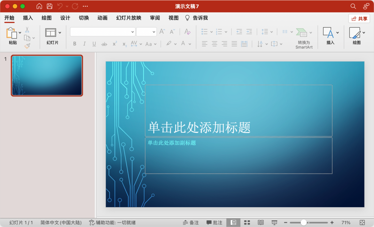This screenshot has height=227, width=374.
Task: Cut selection with the scissors icon
Action: point(27,30)
